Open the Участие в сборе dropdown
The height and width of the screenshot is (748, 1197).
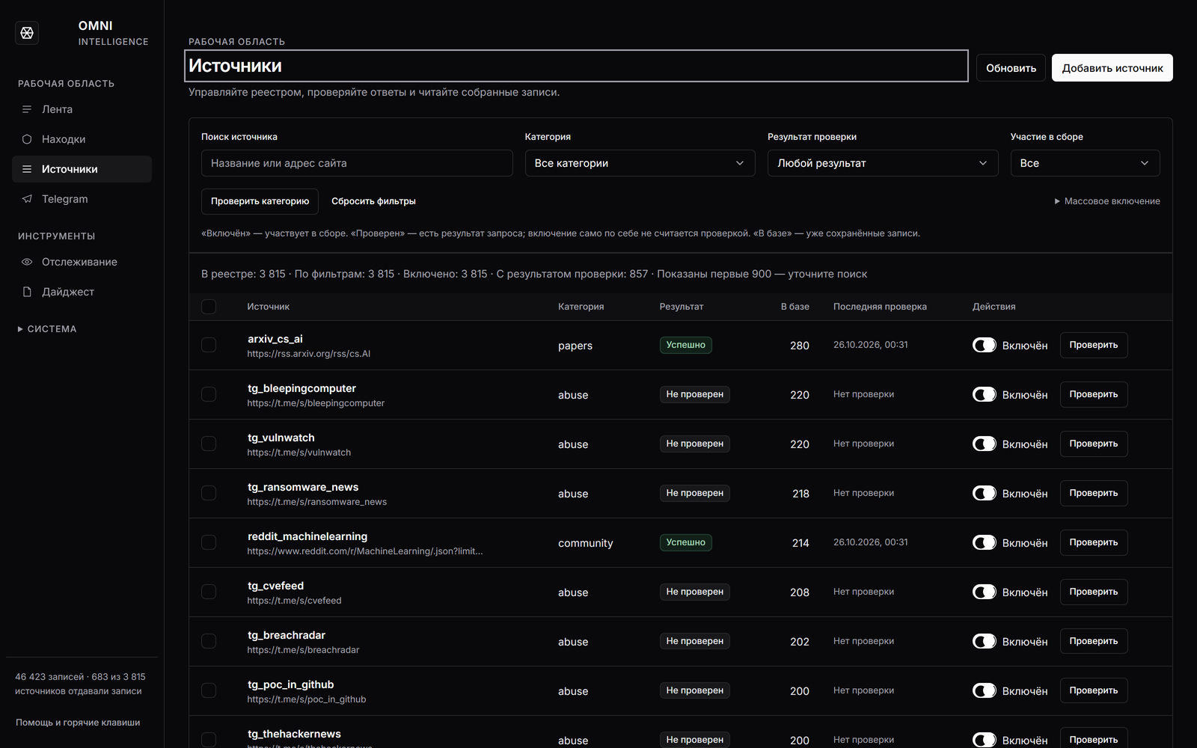pyautogui.click(x=1085, y=163)
